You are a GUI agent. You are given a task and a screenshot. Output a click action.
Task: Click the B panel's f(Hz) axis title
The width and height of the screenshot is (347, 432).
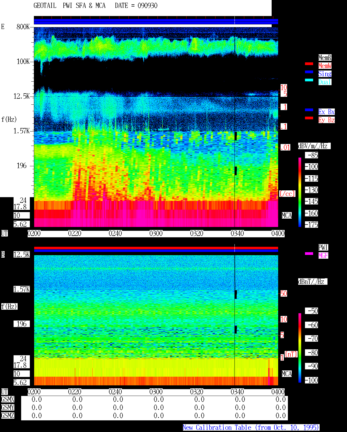(x=9, y=306)
